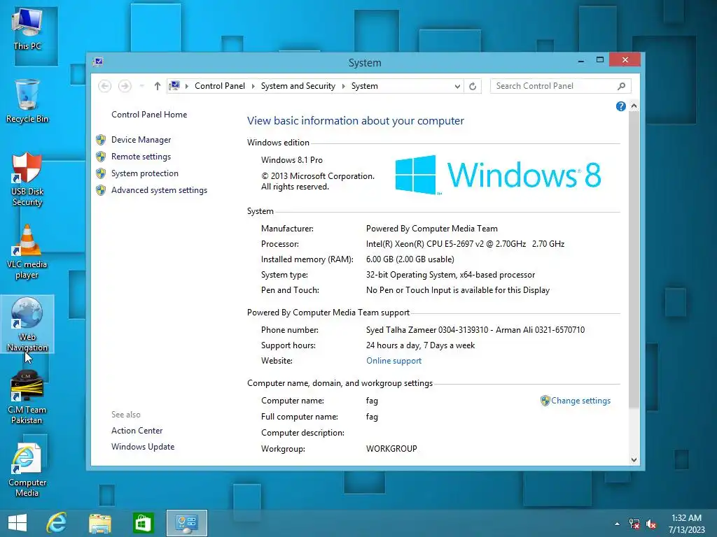Open Windows Update link
717x537 pixels.
143,447
